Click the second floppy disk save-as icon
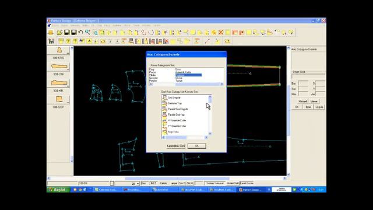Screen dimensions: 373x210 tap(74, 33)
